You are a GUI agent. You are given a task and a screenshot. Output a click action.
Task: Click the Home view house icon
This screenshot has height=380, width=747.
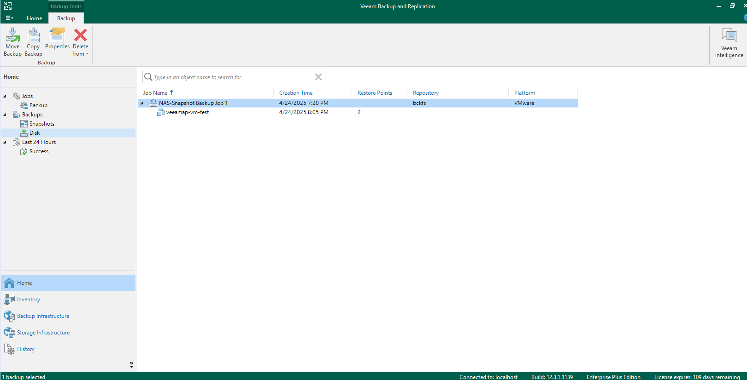click(x=9, y=283)
